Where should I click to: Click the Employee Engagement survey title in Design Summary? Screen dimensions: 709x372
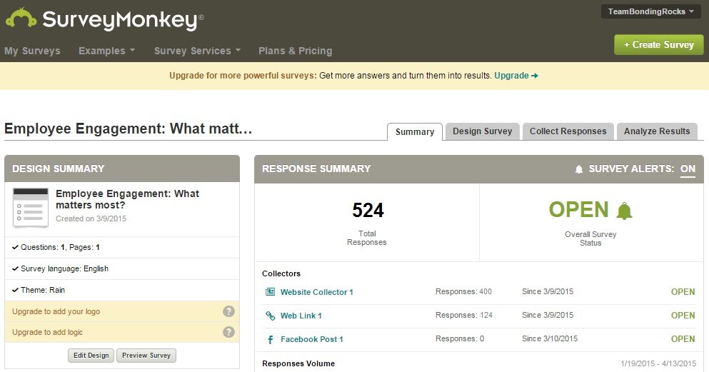coord(127,199)
